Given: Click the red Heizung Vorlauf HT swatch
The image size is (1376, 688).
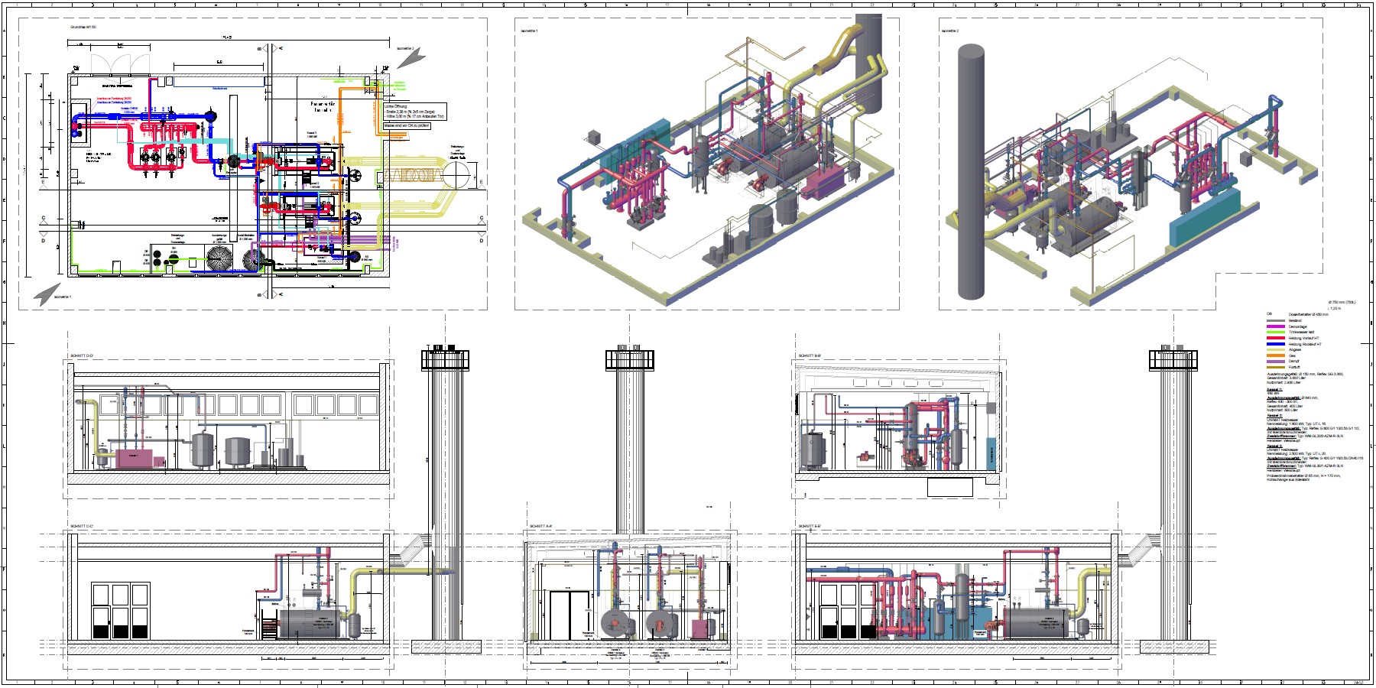Looking at the screenshot, I should click(x=1276, y=338).
